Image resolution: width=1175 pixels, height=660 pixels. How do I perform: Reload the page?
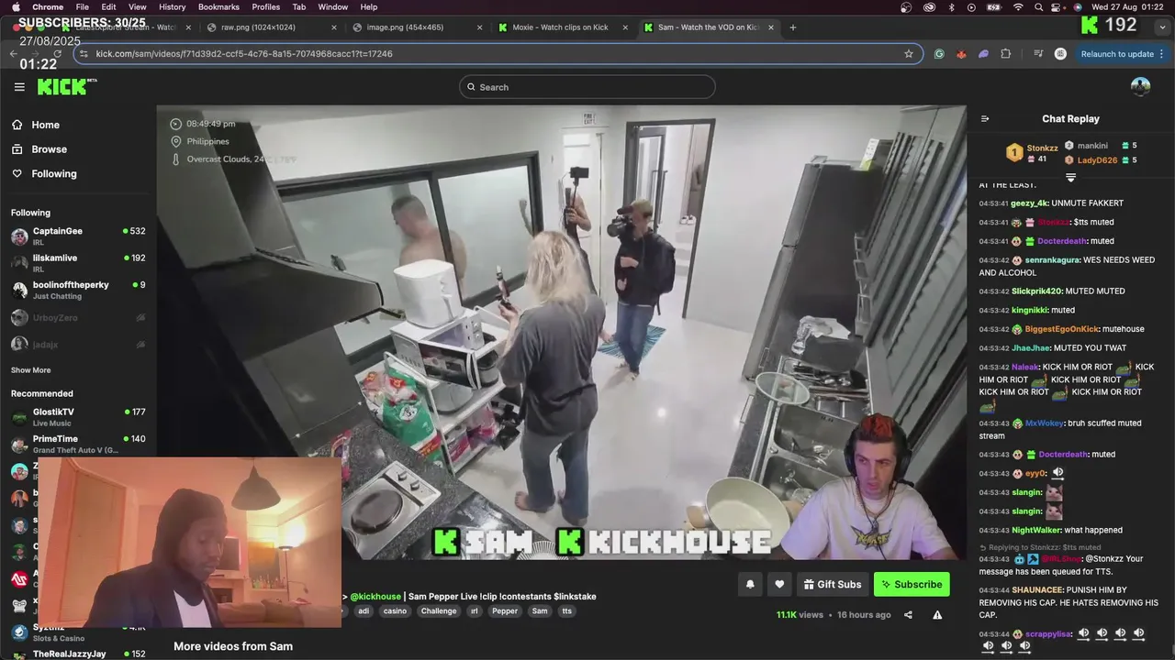click(58, 54)
